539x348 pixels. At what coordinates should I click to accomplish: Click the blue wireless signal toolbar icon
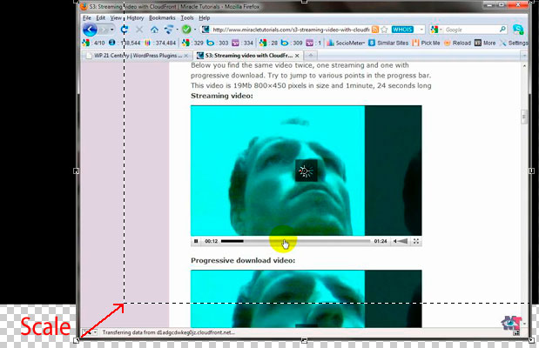(x=168, y=30)
